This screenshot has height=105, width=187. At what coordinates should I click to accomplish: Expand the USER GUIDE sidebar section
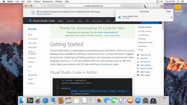pyautogui.click(x=32, y=43)
